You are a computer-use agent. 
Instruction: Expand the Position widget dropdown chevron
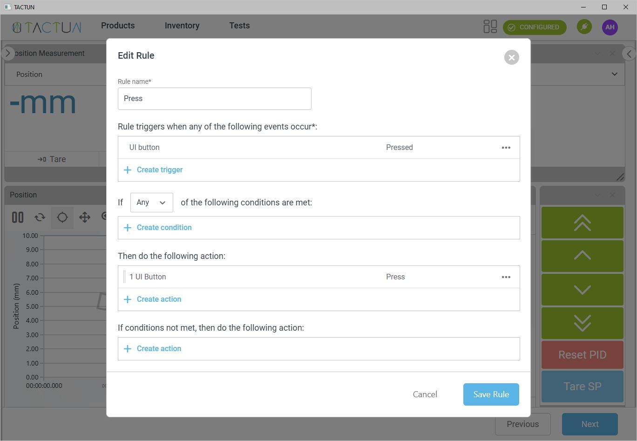614,74
